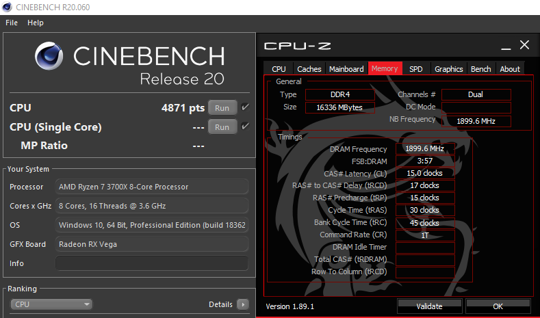Click the Size value 16336 MBytes
The width and height of the screenshot is (540, 318).
click(x=340, y=107)
